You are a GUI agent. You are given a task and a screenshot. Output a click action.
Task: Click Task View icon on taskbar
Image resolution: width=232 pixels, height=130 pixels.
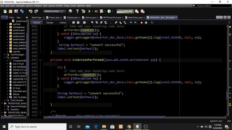79,127
